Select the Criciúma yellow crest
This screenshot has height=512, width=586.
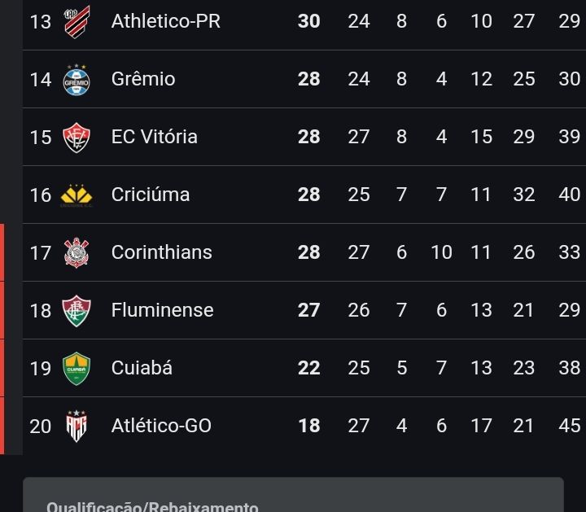(x=77, y=195)
